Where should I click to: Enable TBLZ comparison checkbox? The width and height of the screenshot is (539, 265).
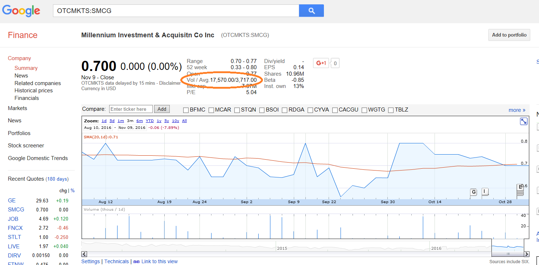click(x=391, y=110)
